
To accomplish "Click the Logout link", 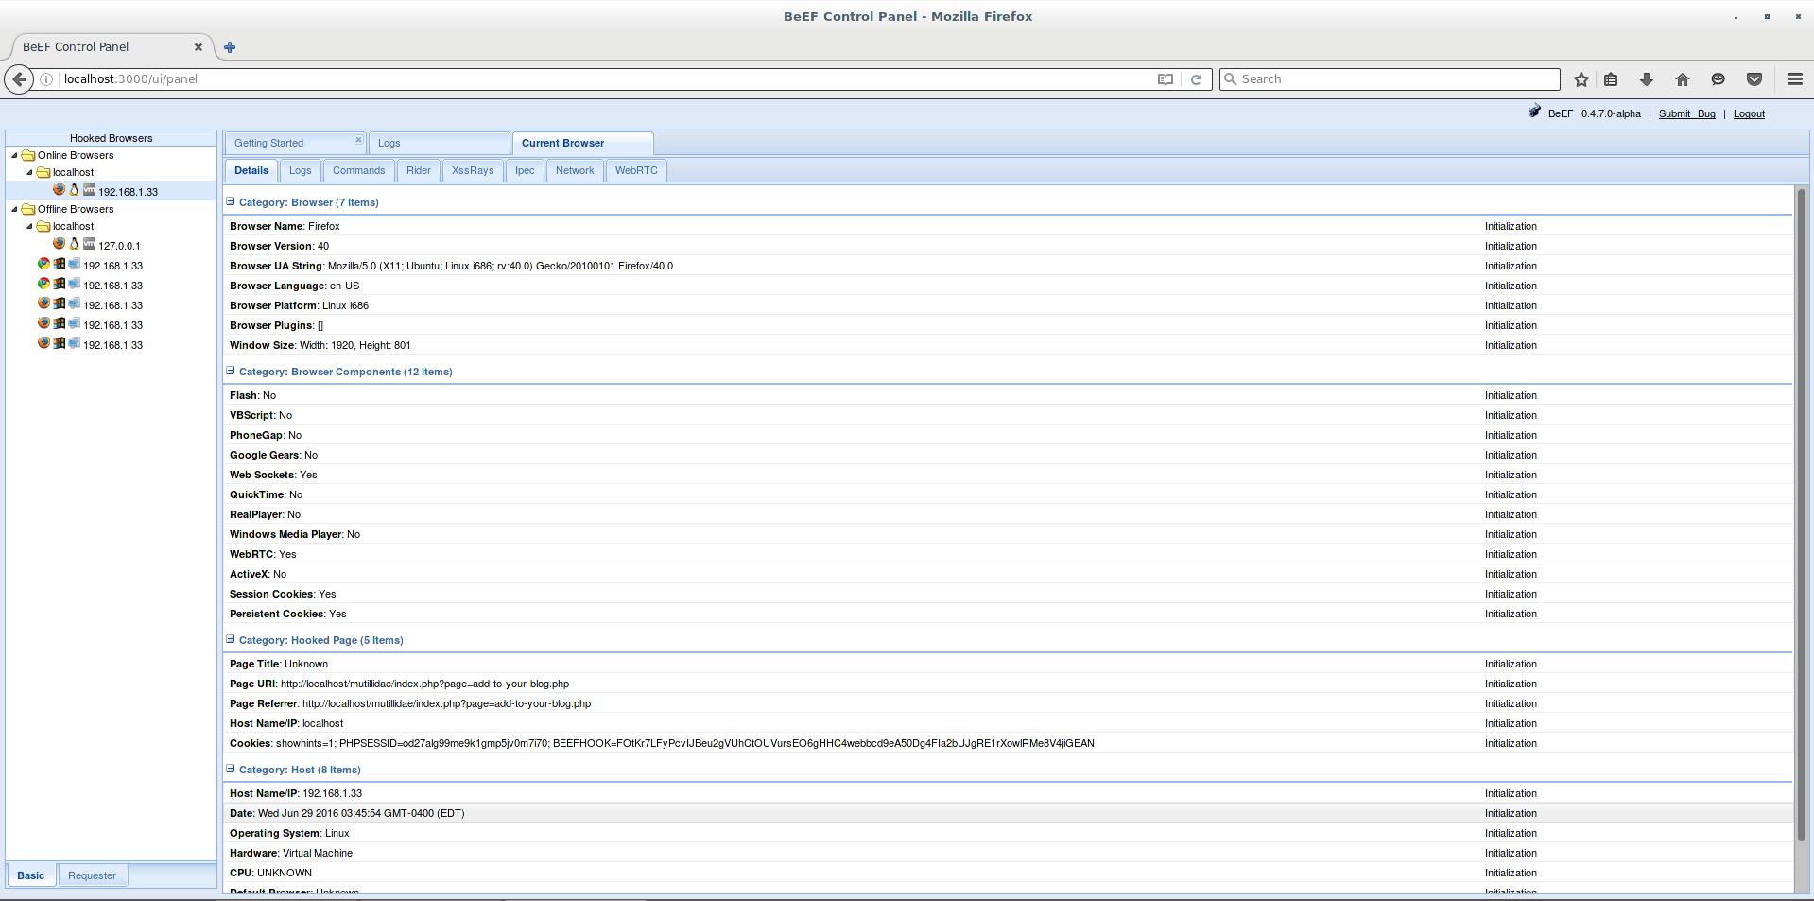I will point(1748,113).
